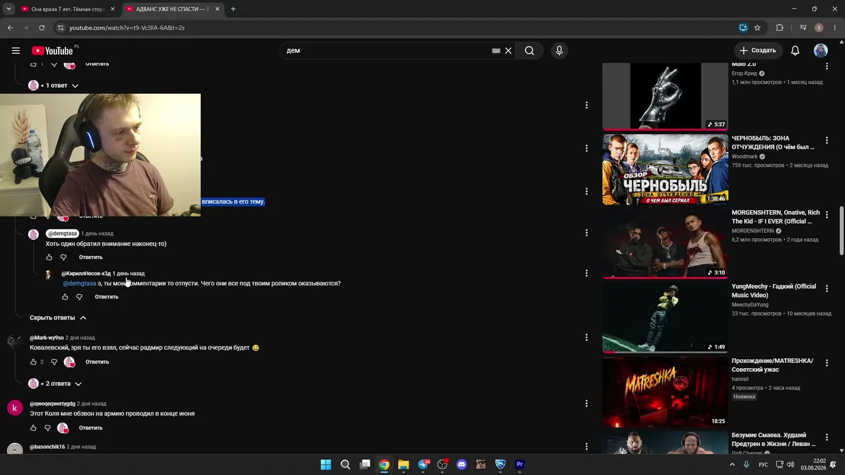
Task: Collapse replies with 'Скрыть ответы'
Action: pyautogui.click(x=58, y=318)
